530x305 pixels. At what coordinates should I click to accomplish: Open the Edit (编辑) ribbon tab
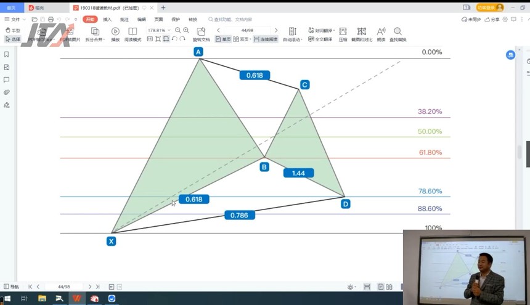tap(141, 19)
